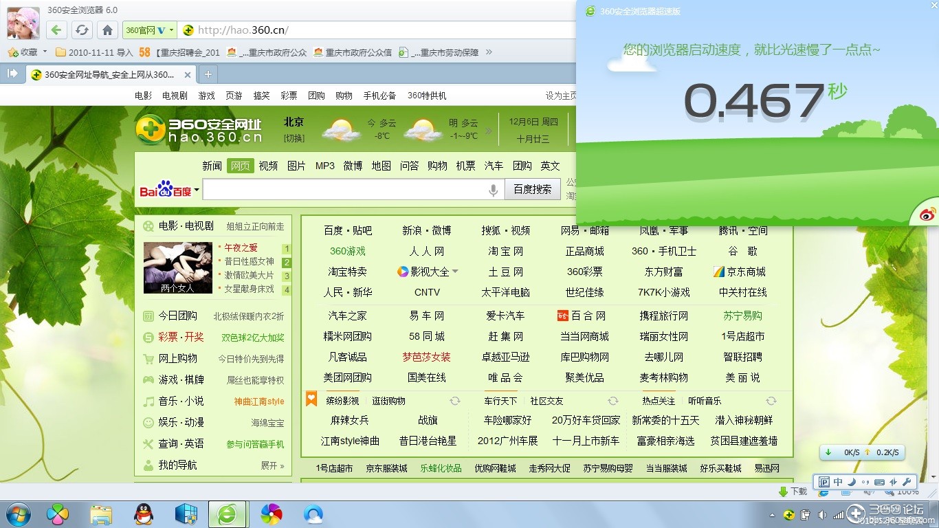Viewport: 939px width, 528px height.
Task: Select movie ranking number 2 button
Action: pyautogui.click(x=287, y=263)
